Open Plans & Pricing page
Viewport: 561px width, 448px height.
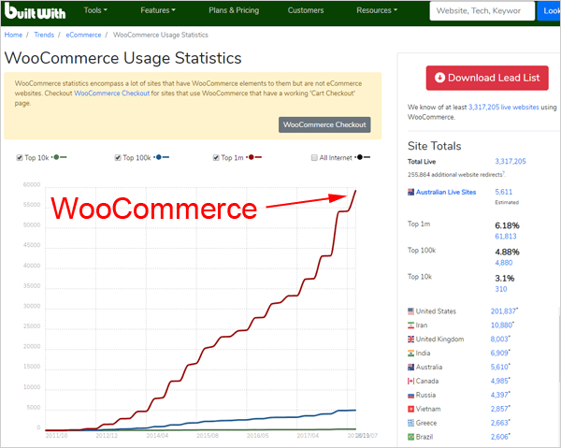234,10
